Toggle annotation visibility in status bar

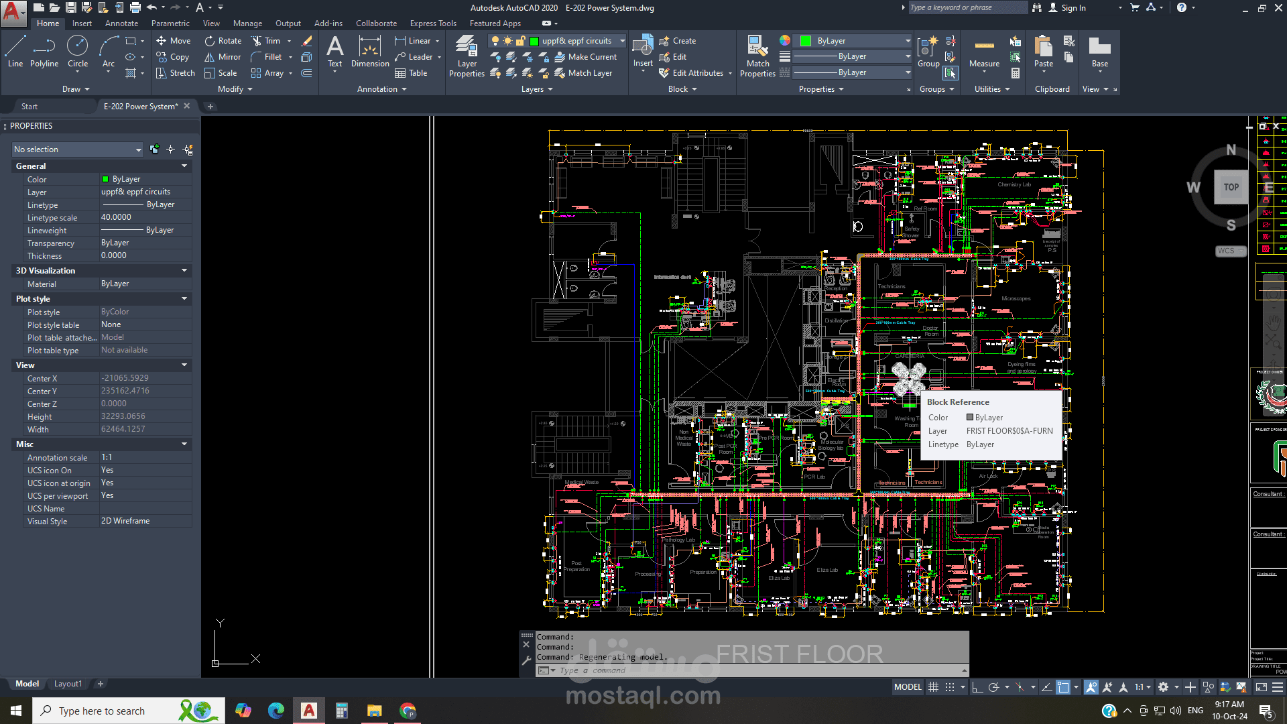coord(1091,687)
